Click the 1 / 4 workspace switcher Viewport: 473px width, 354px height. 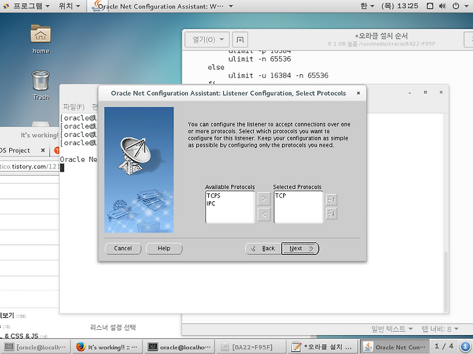[x=443, y=347]
